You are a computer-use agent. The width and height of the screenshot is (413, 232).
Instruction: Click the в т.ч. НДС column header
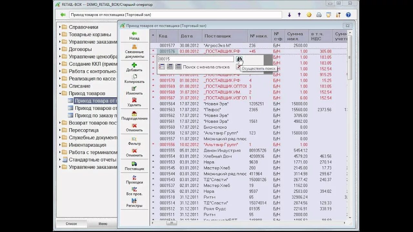(x=321, y=36)
